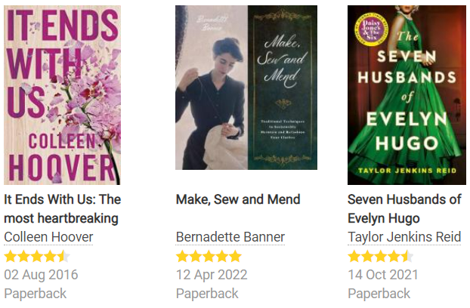Open author page for Bernadette Banner
The height and width of the screenshot is (308, 470).
pyautogui.click(x=230, y=237)
